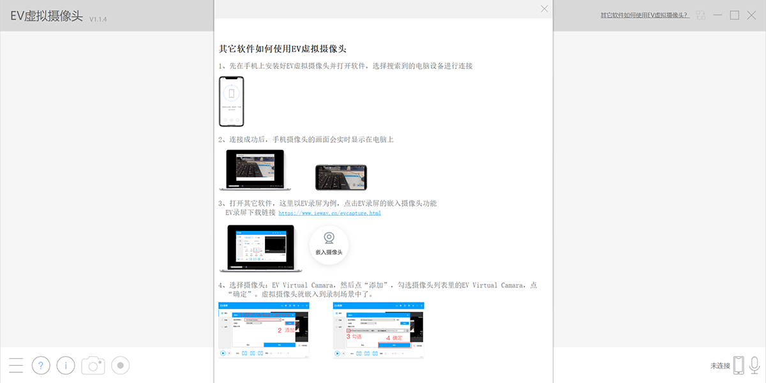Click the 'EV虚拟摄像头' app title
This screenshot has width=766, height=383.
tap(47, 17)
